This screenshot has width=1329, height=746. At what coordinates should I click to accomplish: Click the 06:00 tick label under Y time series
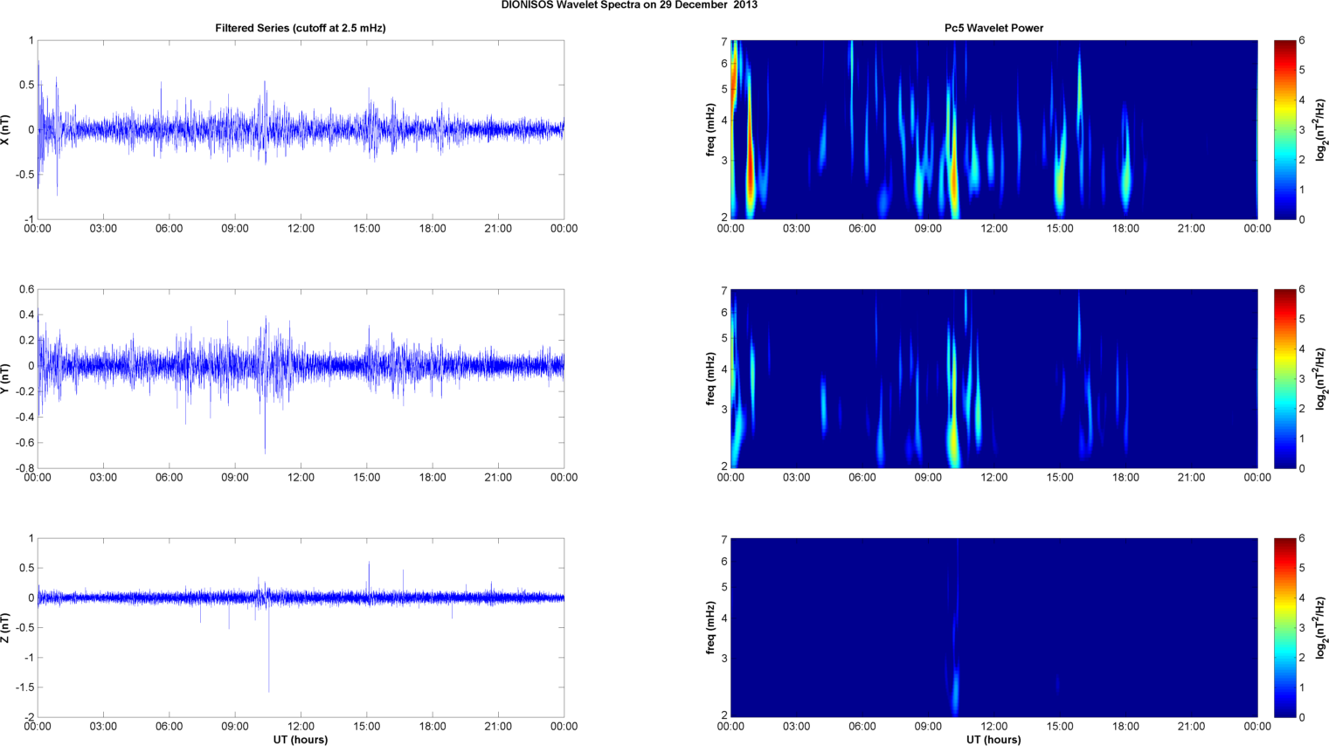170,478
